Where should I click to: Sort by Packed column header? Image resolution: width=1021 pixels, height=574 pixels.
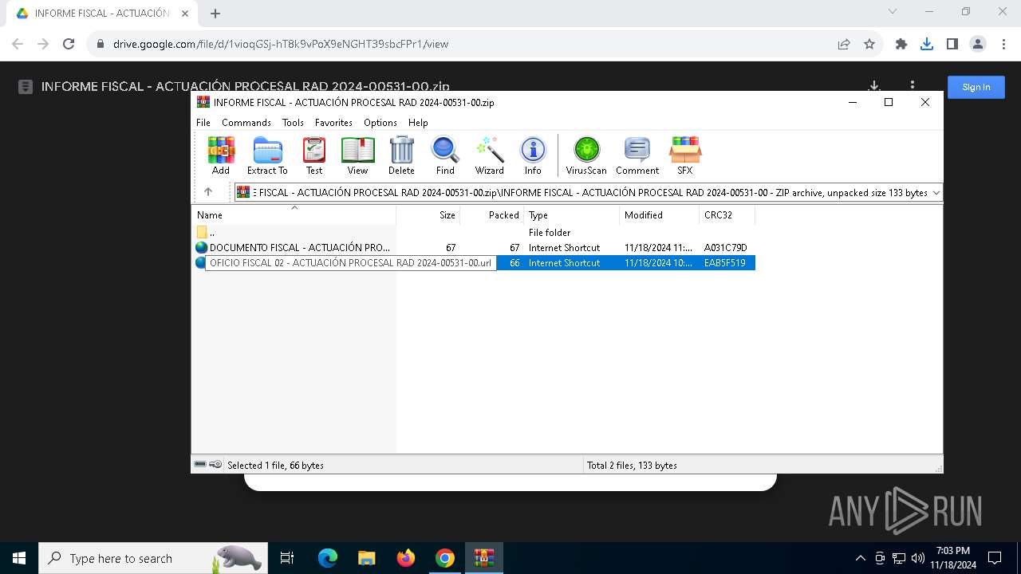click(491, 215)
